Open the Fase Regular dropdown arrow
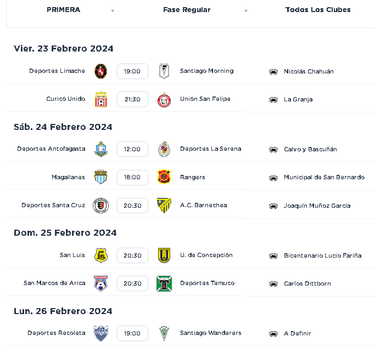The height and width of the screenshot is (347, 375). click(246, 10)
